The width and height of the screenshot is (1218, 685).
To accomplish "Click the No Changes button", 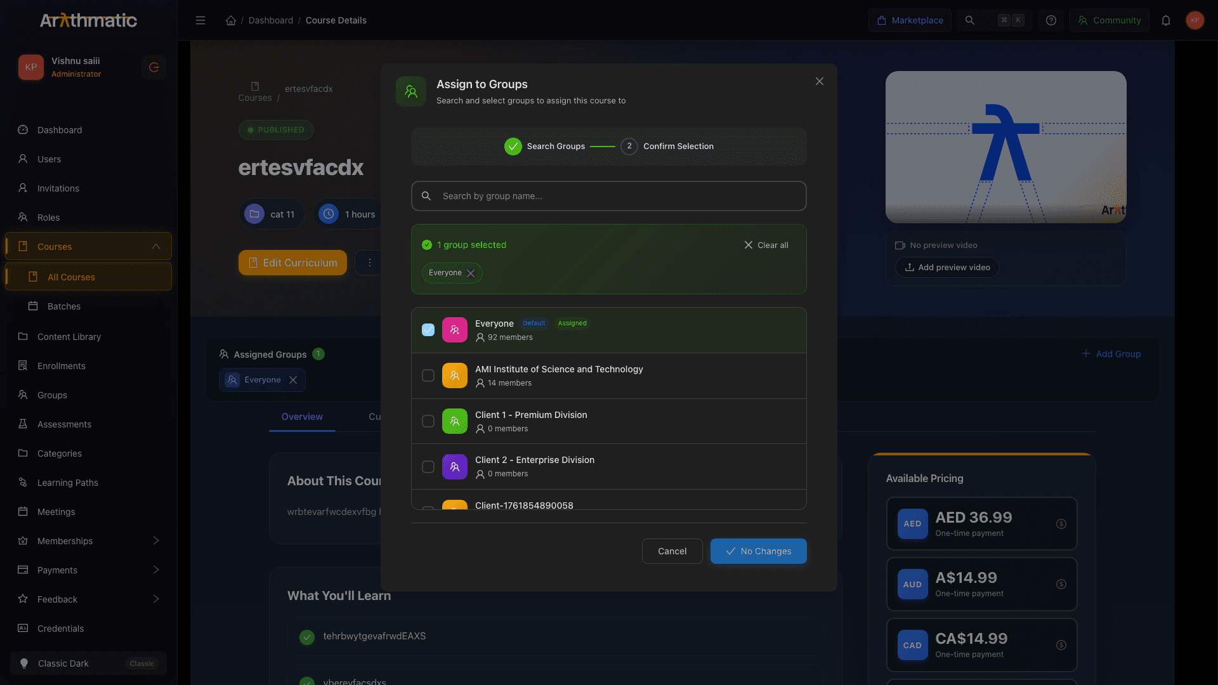I will coord(759,551).
